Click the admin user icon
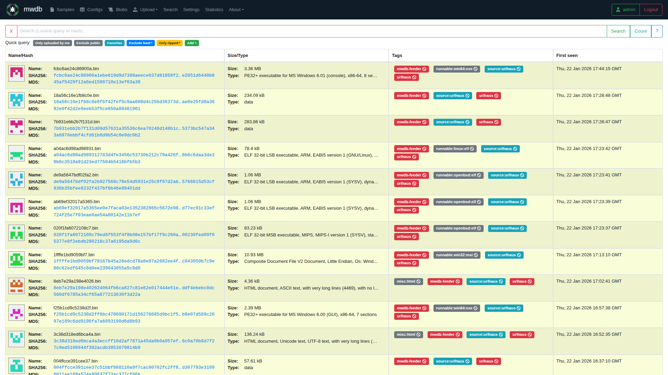 click(618, 9)
